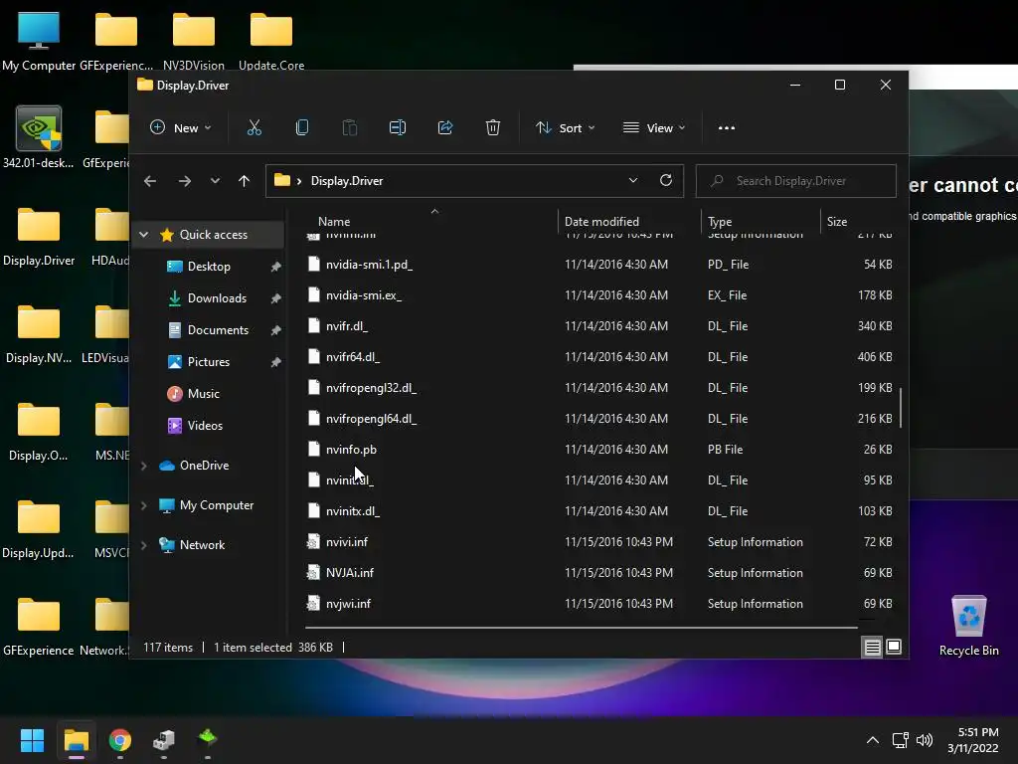1018x764 pixels.
Task: Click the Rename icon in toolbar
Action: (398, 128)
